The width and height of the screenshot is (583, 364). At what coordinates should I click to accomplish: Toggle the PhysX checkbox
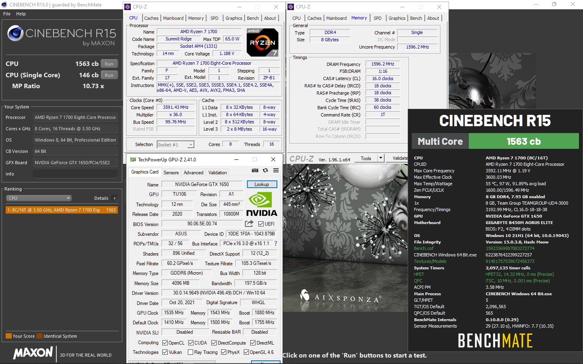coord(223,352)
